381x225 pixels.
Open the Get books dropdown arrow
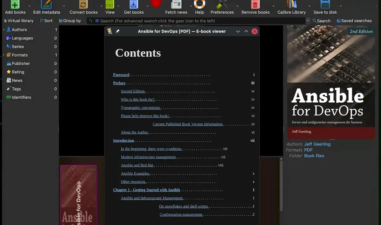(x=147, y=6)
